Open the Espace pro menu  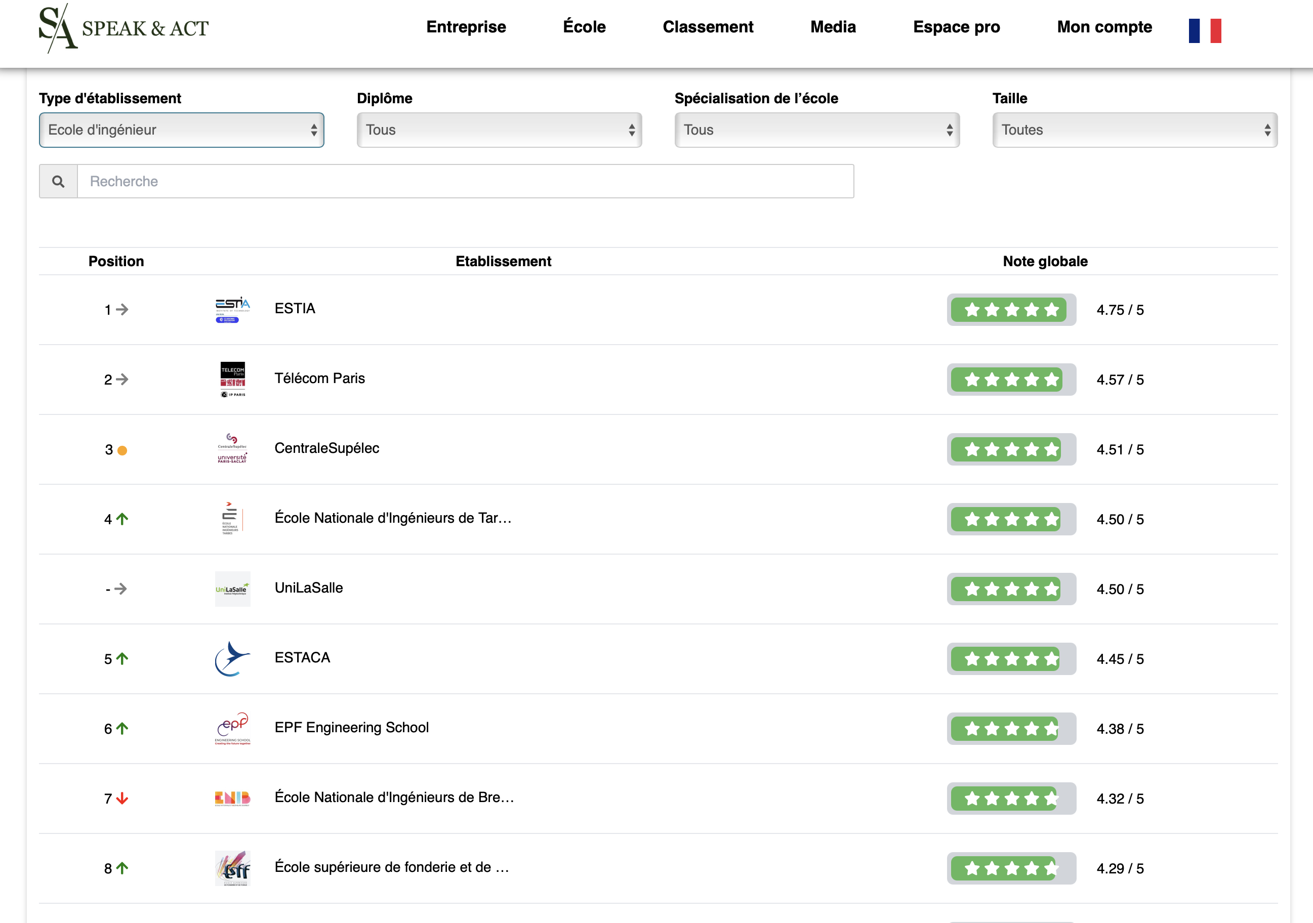pyautogui.click(x=957, y=27)
